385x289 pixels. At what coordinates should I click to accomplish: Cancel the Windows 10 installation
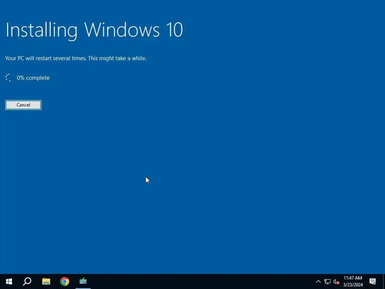(23, 105)
